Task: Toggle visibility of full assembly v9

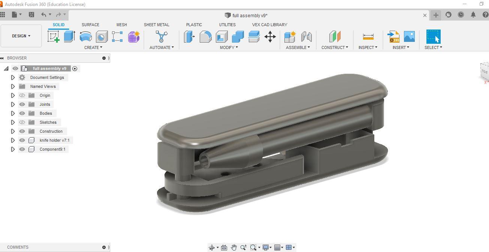Action: 15,68
